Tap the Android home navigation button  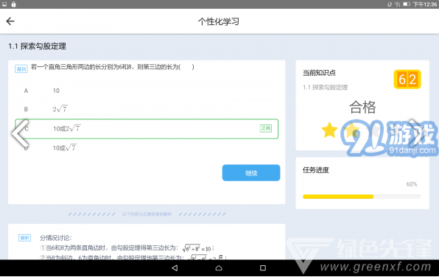tap(219, 268)
